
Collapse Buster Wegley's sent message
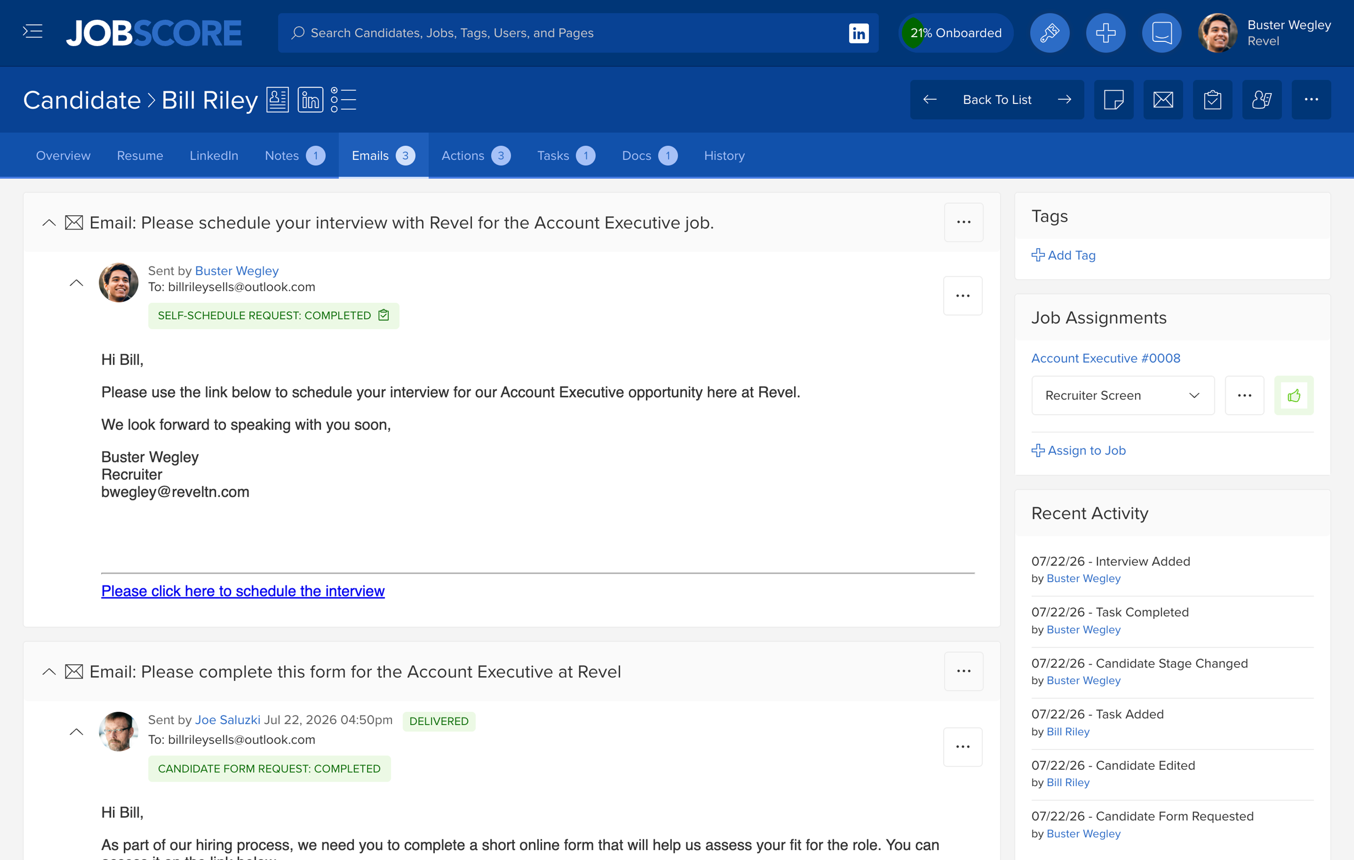pyautogui.click(x=76, y=283)
